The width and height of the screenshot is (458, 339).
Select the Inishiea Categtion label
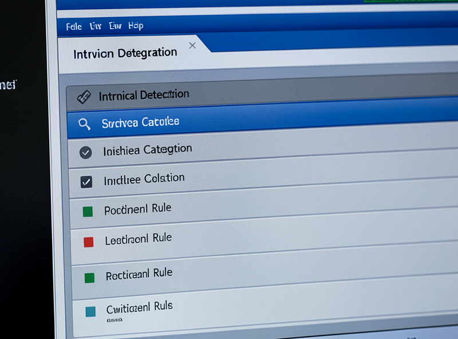coord(148,150)
